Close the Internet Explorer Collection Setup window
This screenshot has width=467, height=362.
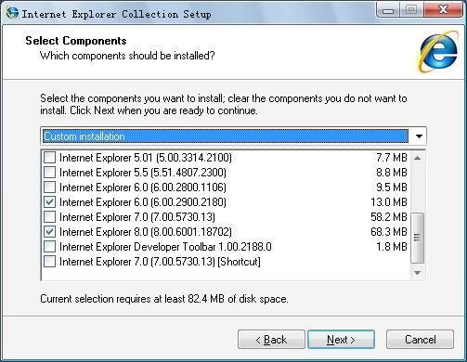443,10
